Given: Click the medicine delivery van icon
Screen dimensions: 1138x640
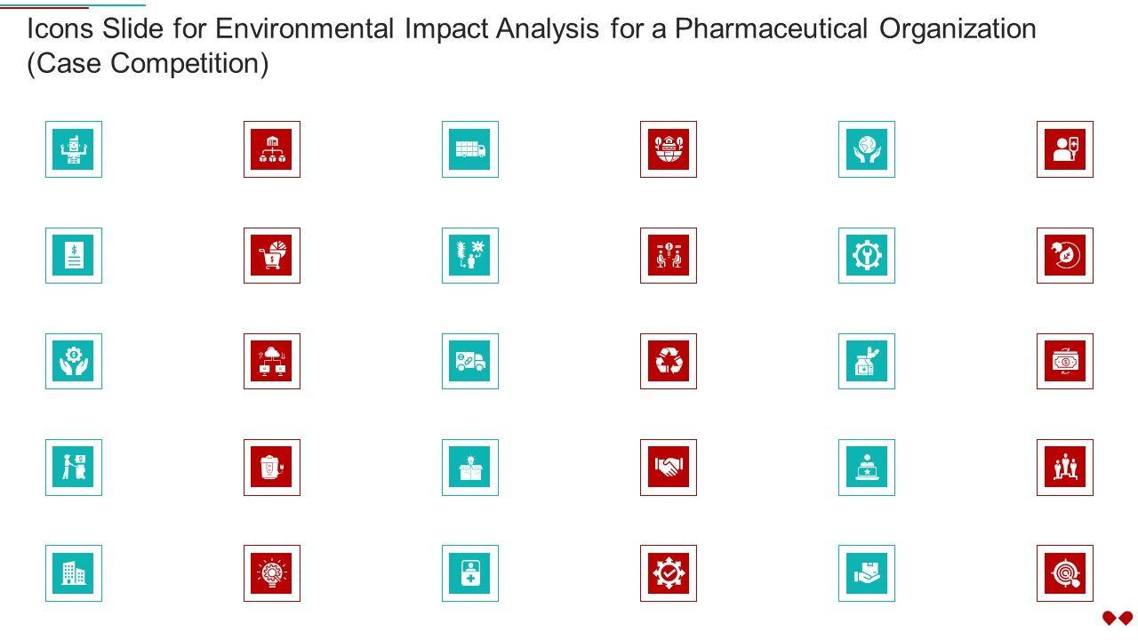Looking at the screenshot, I should click(x=470, y=361).
